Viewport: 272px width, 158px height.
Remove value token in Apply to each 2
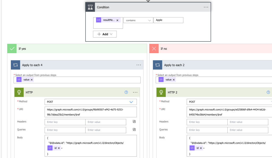pos(174,80)
